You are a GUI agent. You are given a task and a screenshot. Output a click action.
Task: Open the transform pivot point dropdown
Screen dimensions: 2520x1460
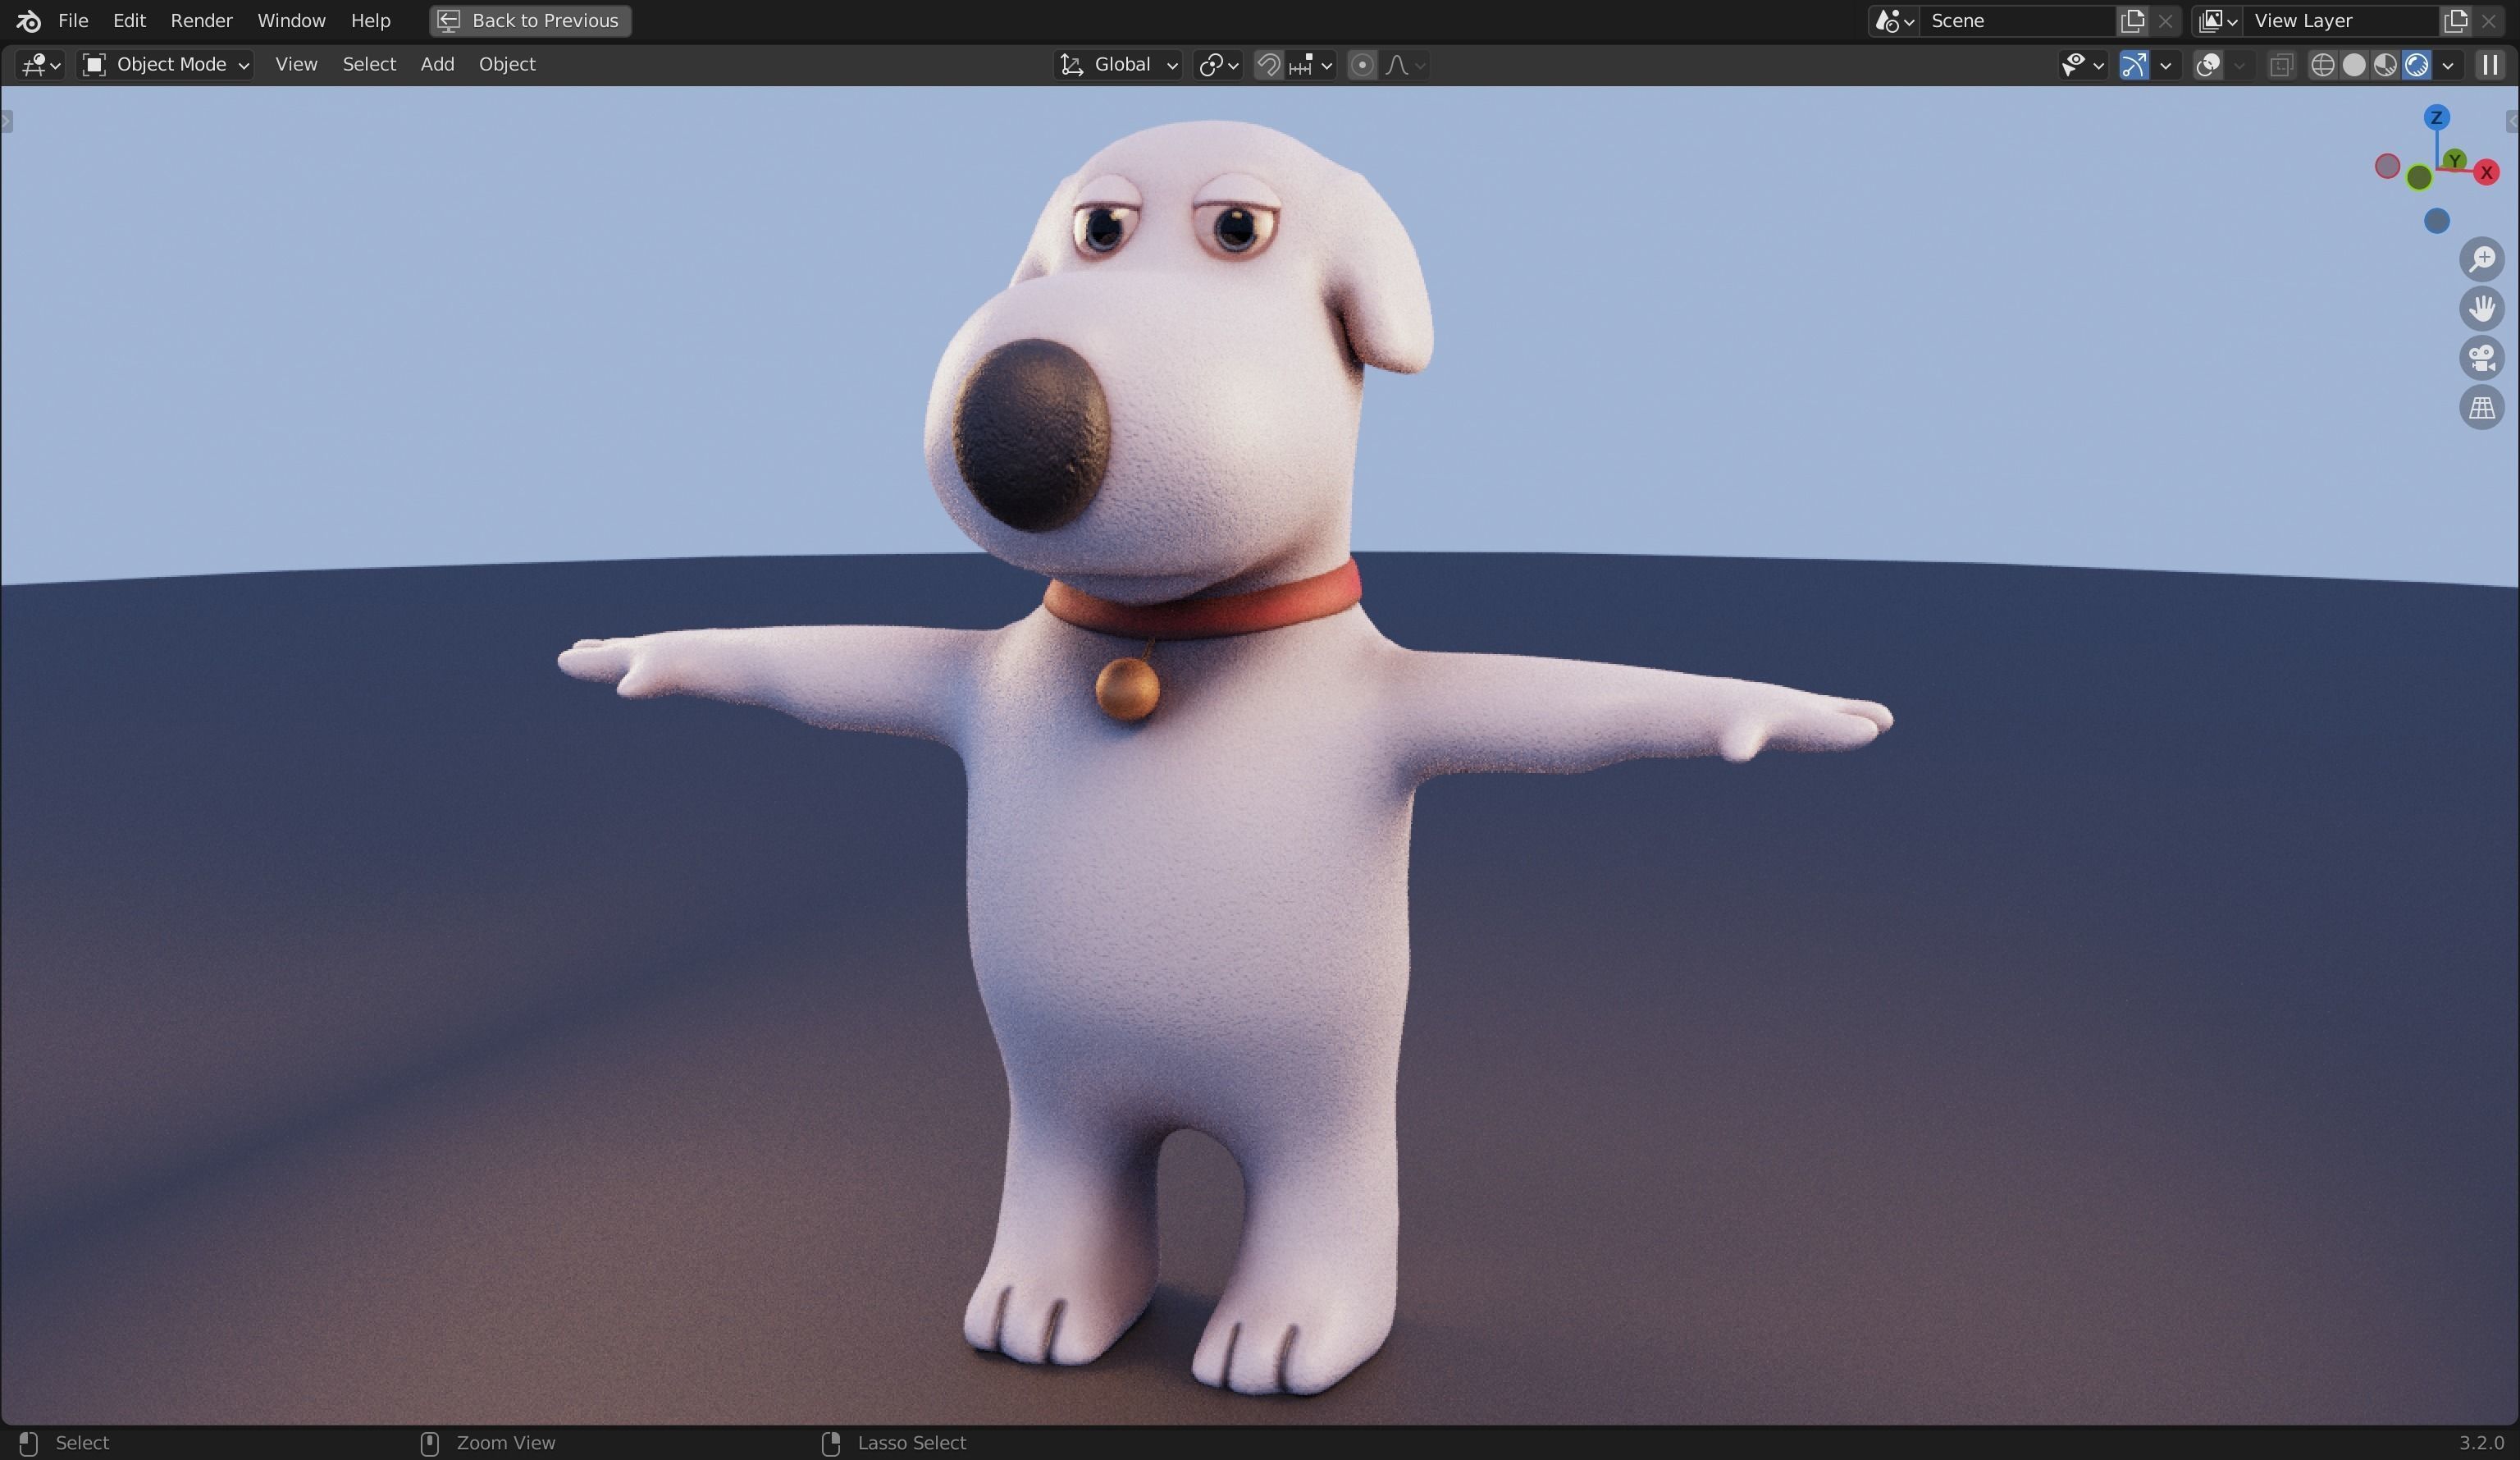[1218, 65]
